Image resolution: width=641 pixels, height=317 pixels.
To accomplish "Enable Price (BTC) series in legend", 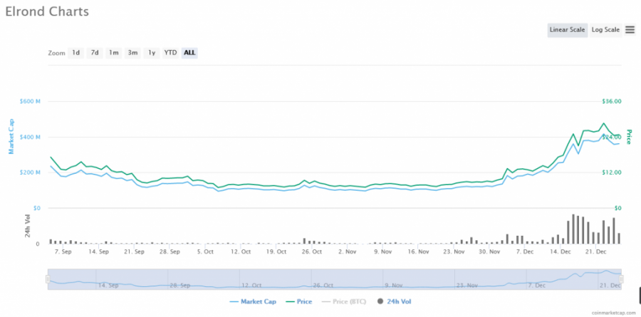I will click(x=343, y=302).
